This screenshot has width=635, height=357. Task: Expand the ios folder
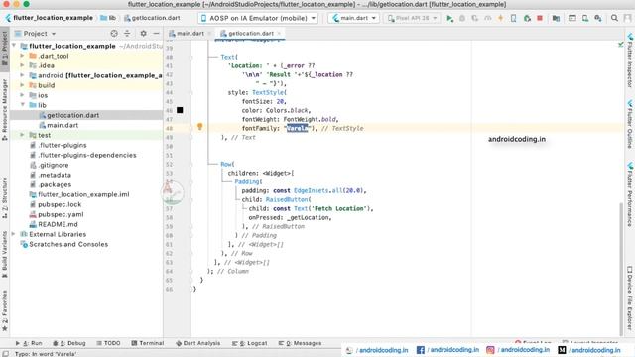click(x=22, y=95)
